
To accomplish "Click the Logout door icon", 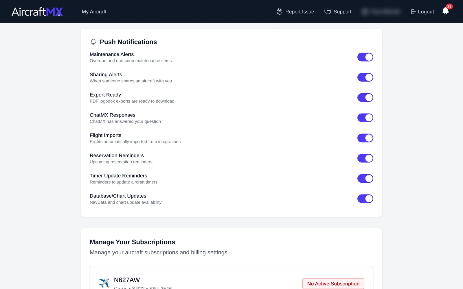I will click(x=413, y=12).
